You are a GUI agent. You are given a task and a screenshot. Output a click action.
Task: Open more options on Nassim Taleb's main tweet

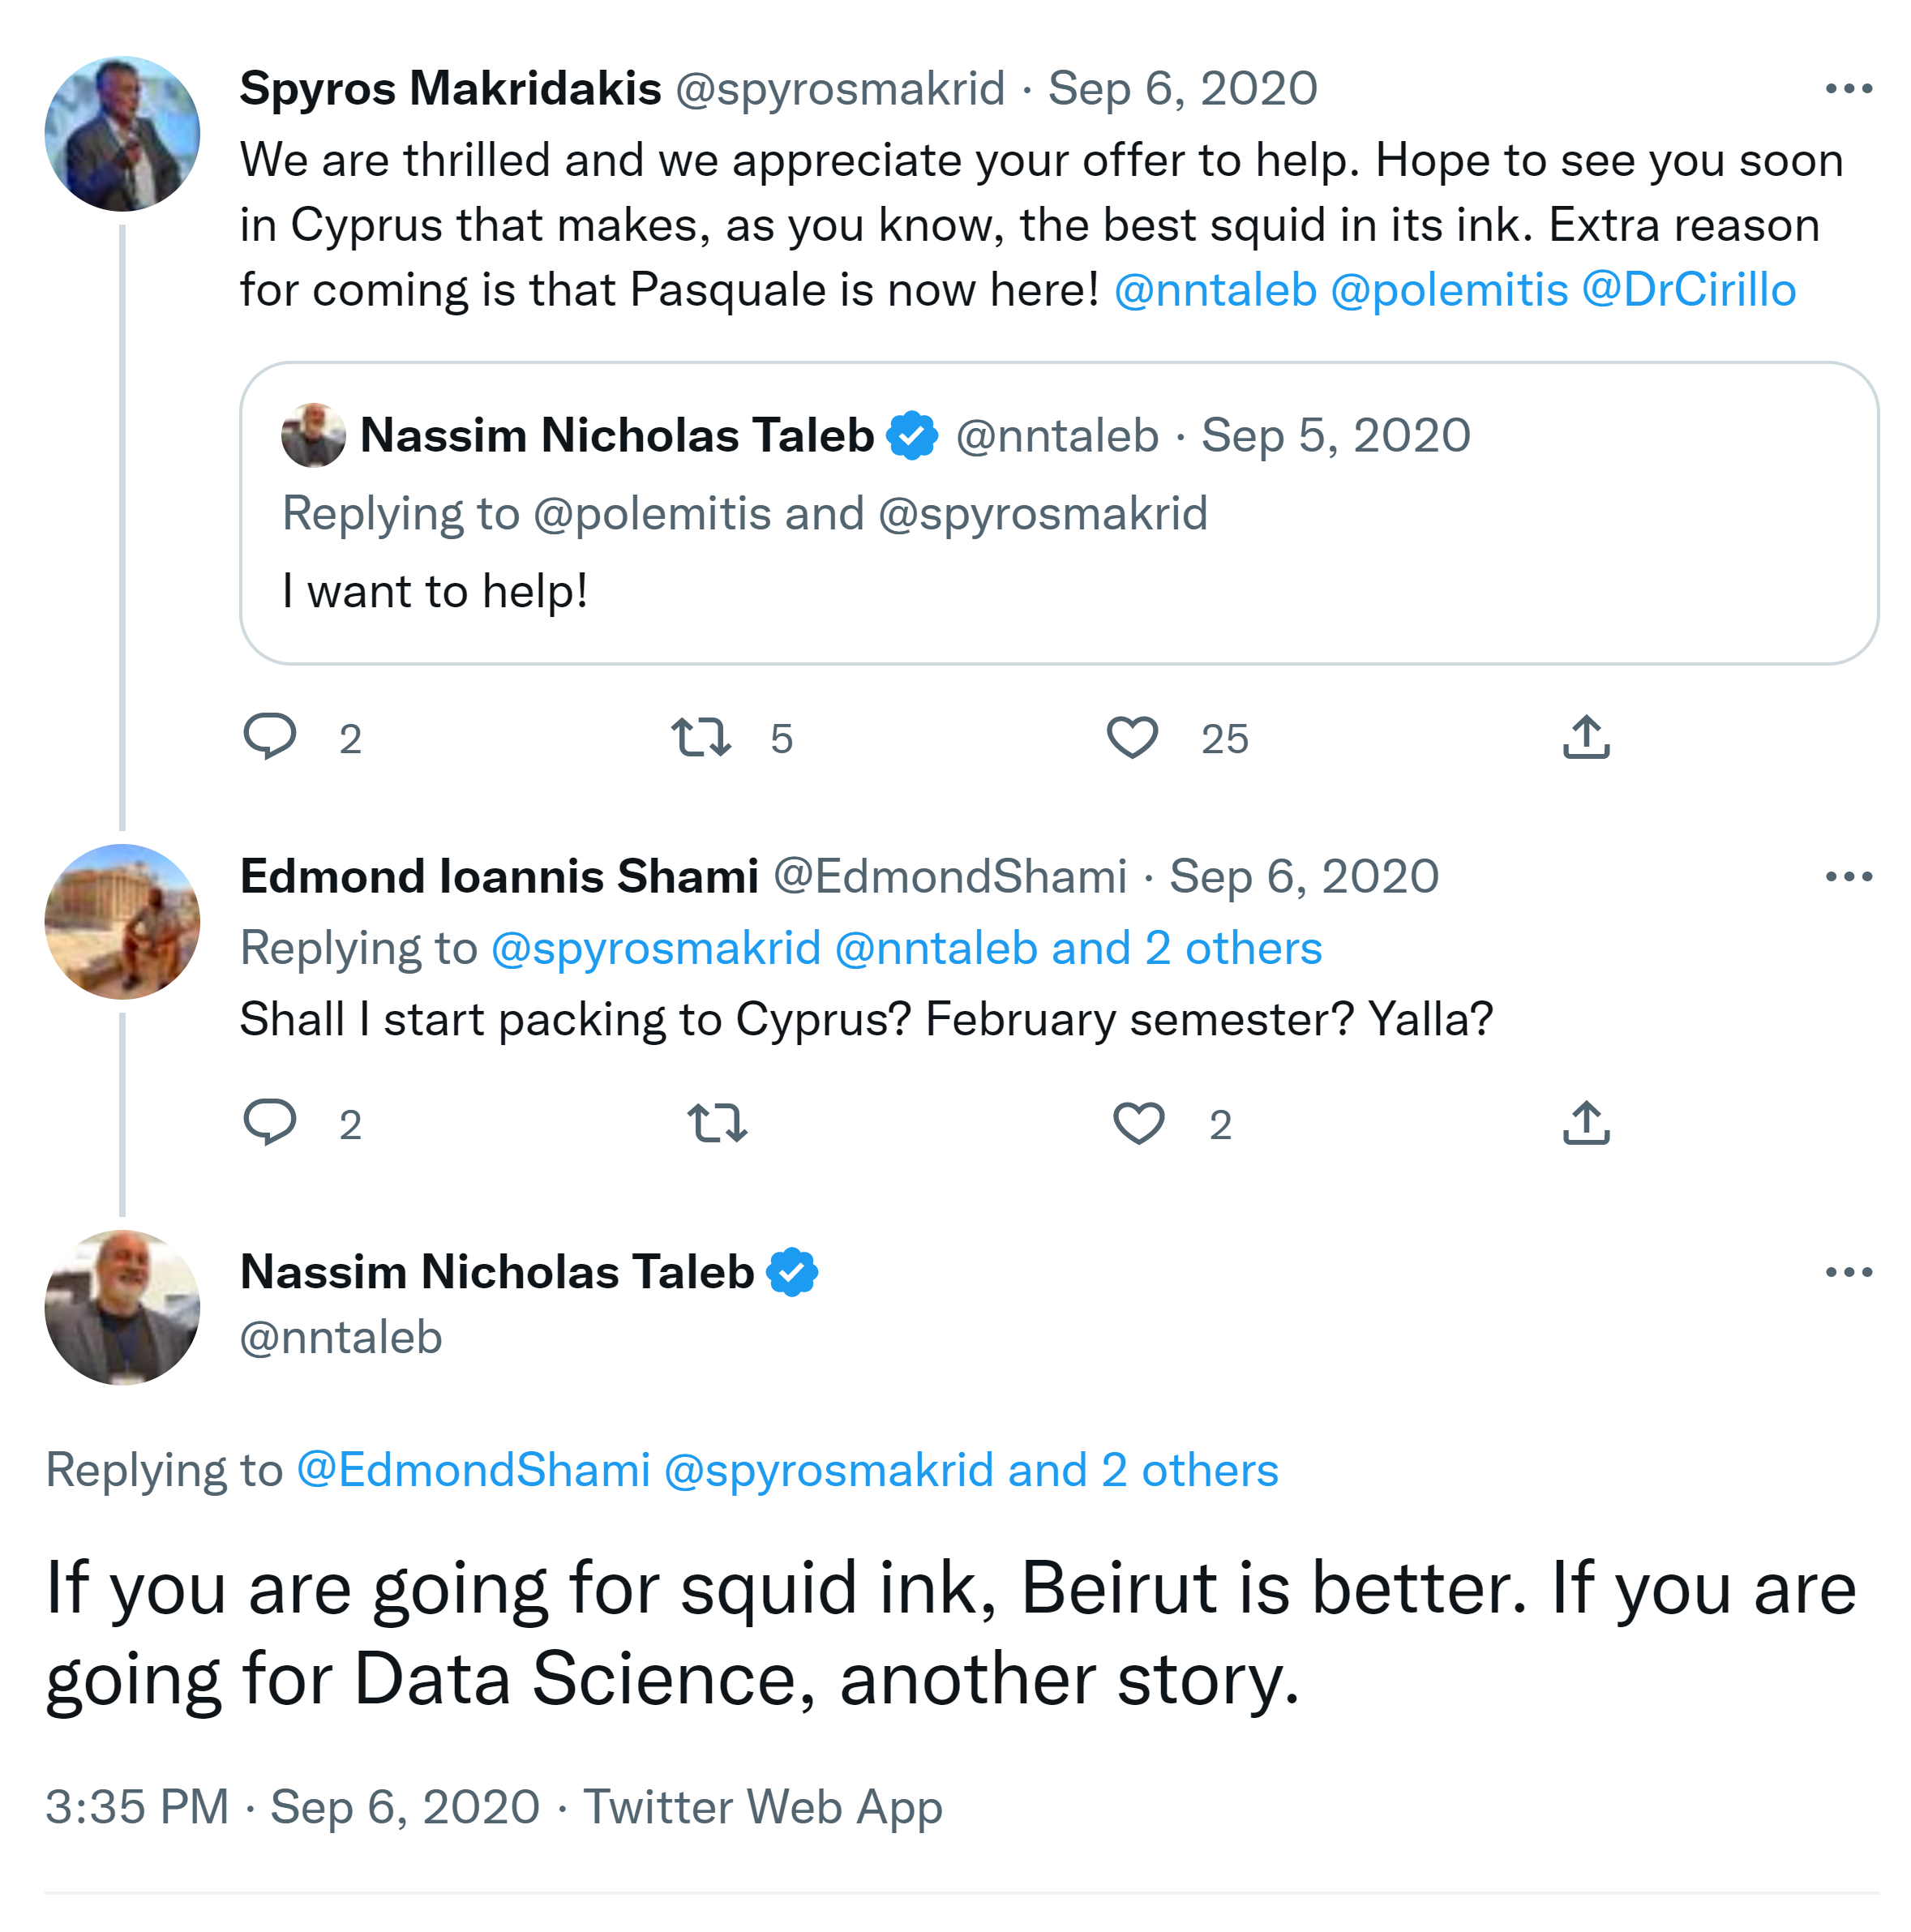point(1848,1272)
